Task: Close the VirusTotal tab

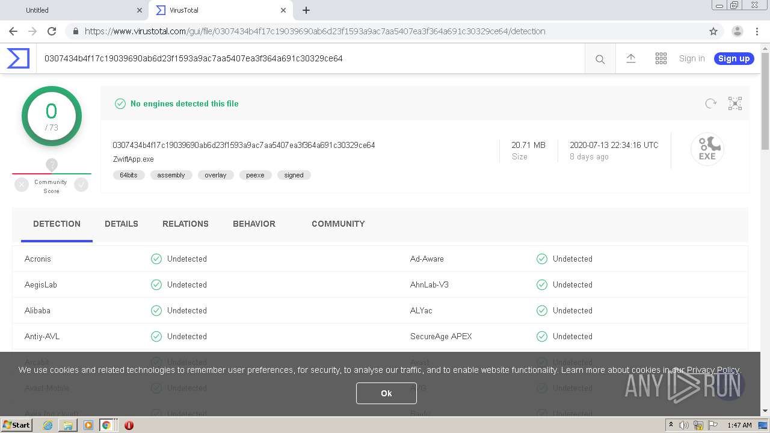Action: pos(283,10)
